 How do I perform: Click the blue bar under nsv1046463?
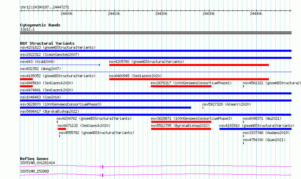point(156,100)
